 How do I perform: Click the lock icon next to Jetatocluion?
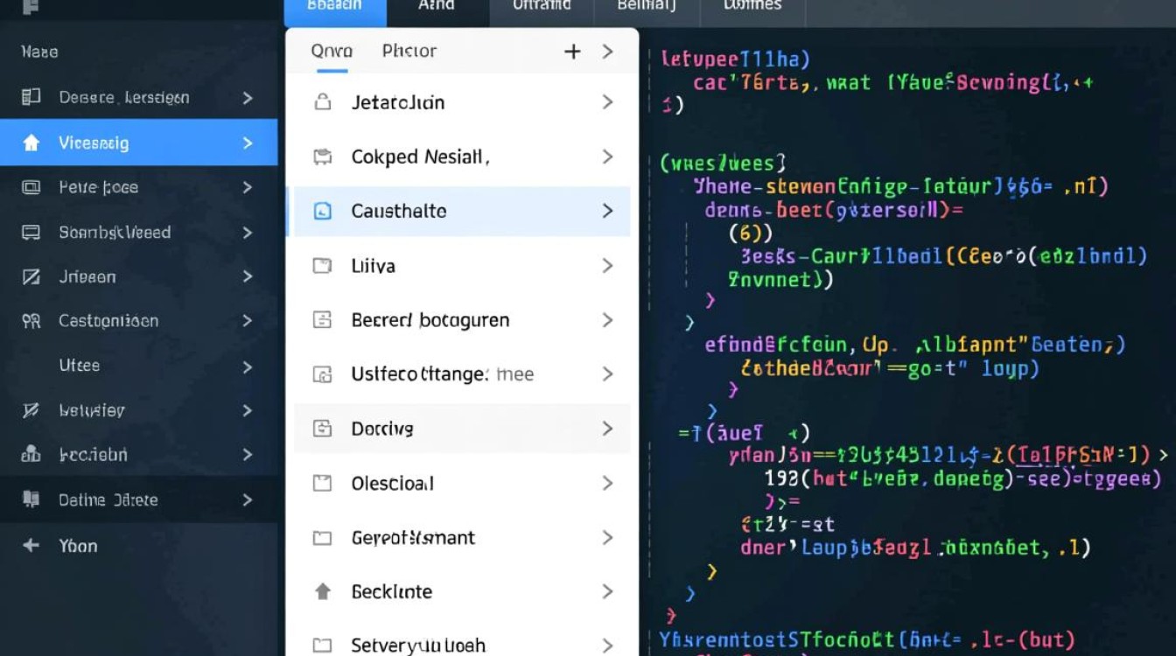click(322, 102)
